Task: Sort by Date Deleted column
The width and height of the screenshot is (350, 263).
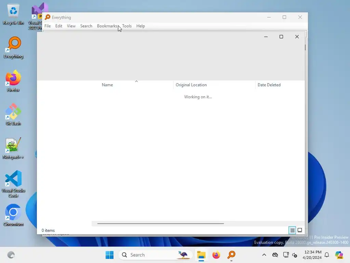Action: [280, 85]
